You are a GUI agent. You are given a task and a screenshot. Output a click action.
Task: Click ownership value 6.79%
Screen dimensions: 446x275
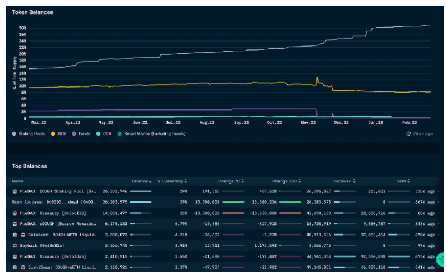(x=181, y=224)
